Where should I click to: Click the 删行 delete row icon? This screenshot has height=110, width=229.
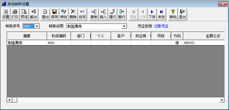[x=122, y=14]
